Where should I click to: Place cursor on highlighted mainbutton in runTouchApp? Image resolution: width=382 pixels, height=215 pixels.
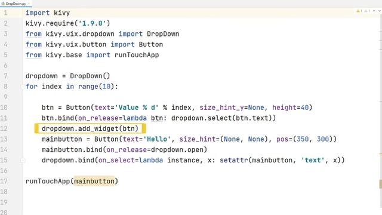coord(94,181)
